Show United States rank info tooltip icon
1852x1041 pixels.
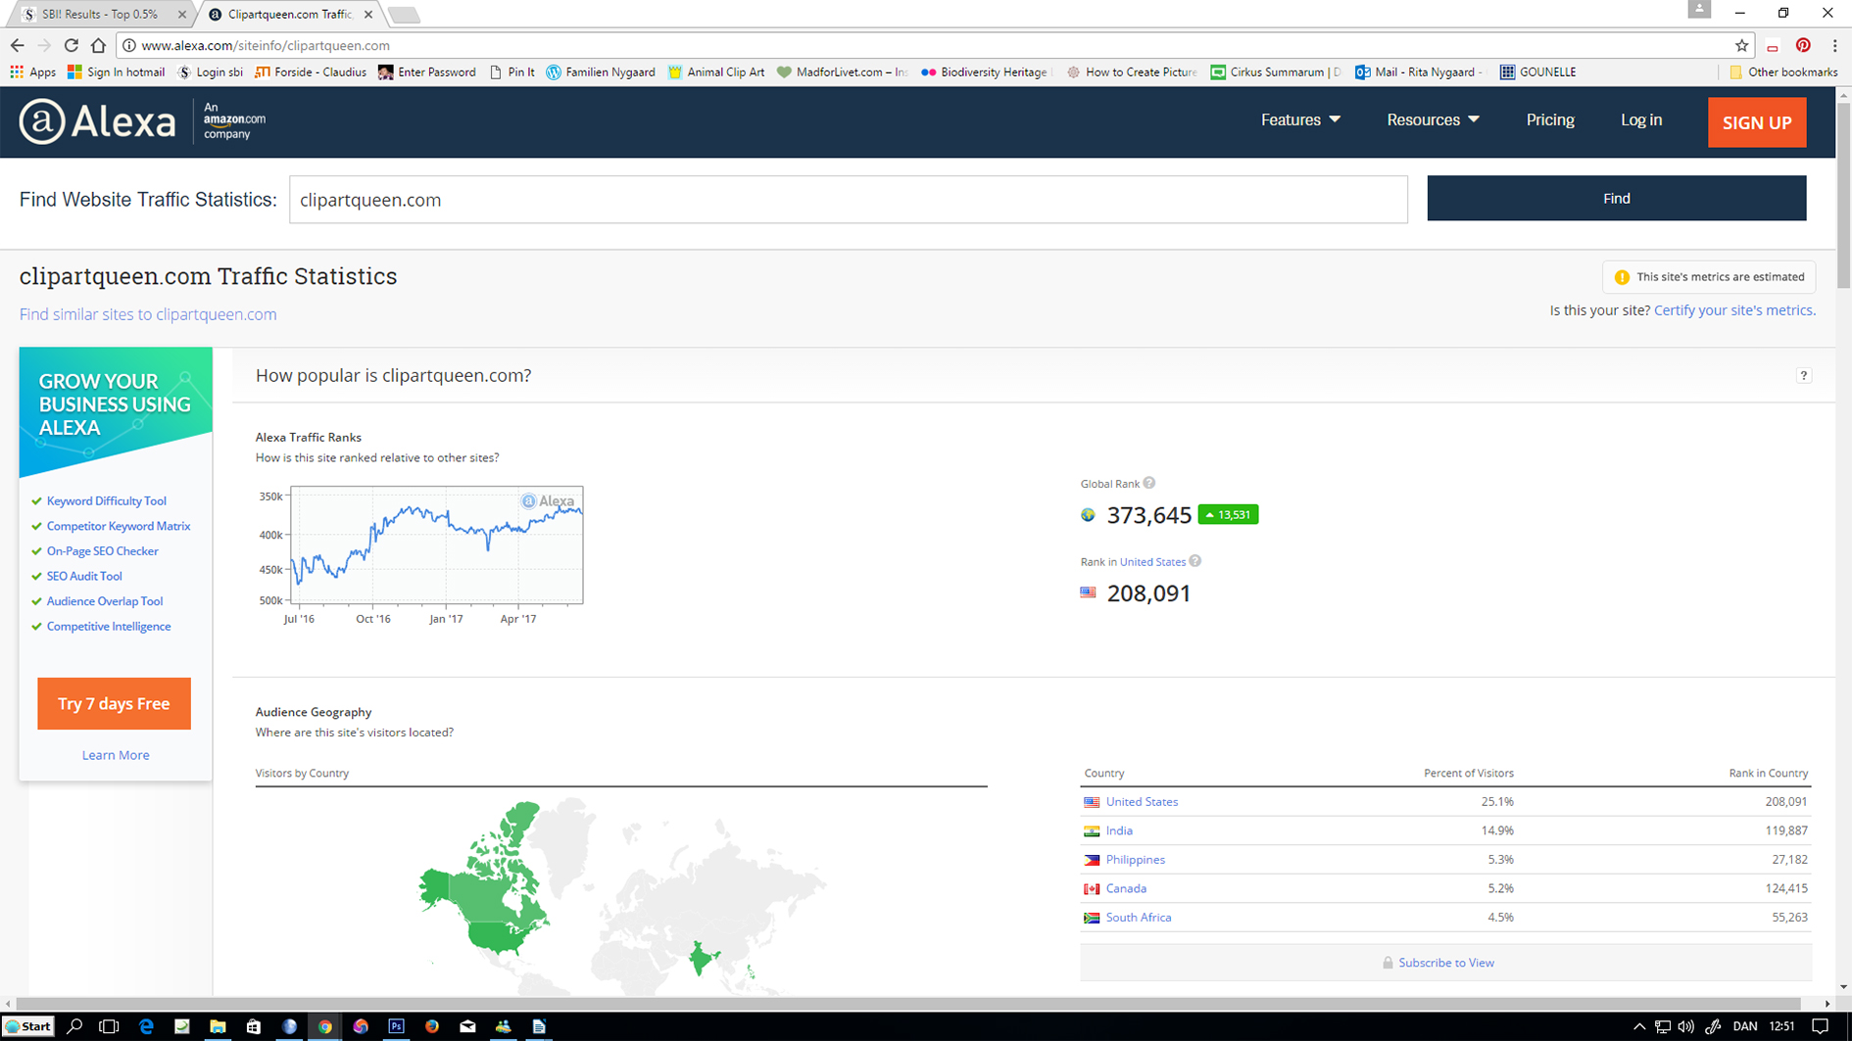[1195, 561]
